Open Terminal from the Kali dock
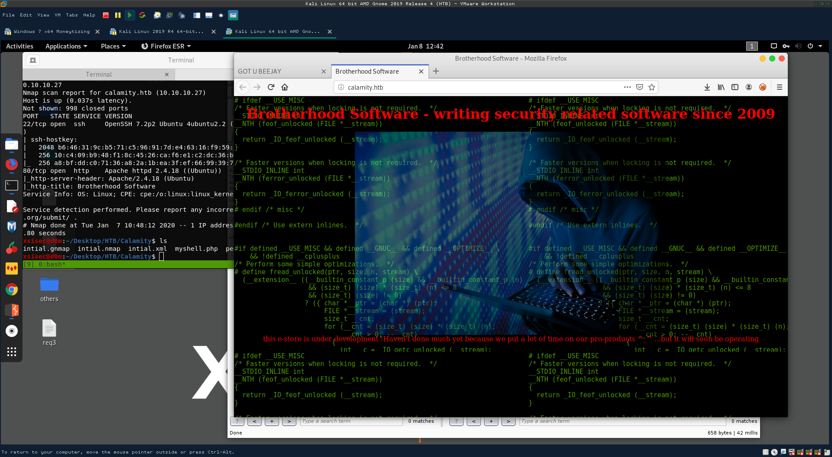This screenshot has width=832, height=457. coord(12,185)
